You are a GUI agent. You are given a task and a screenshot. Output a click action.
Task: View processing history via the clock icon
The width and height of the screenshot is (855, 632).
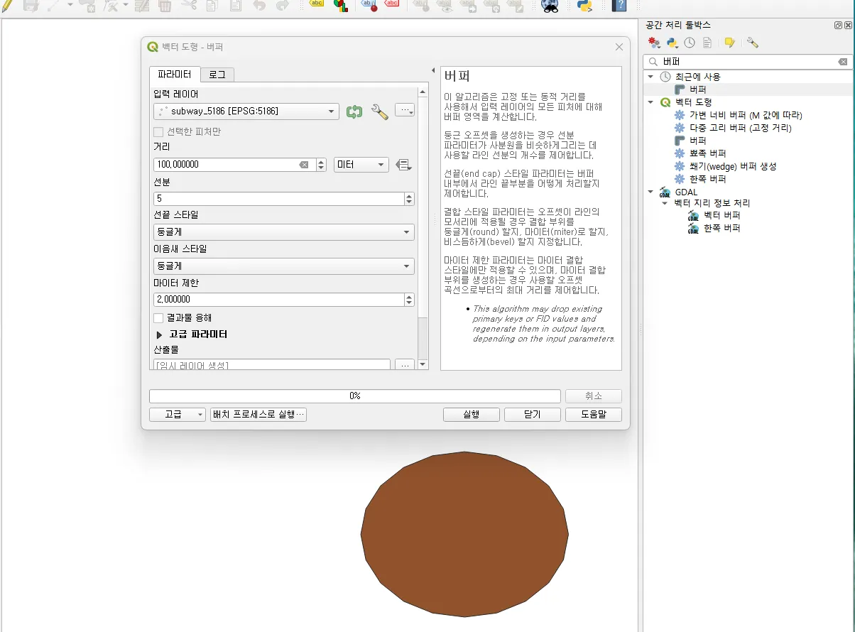(689, 43)
